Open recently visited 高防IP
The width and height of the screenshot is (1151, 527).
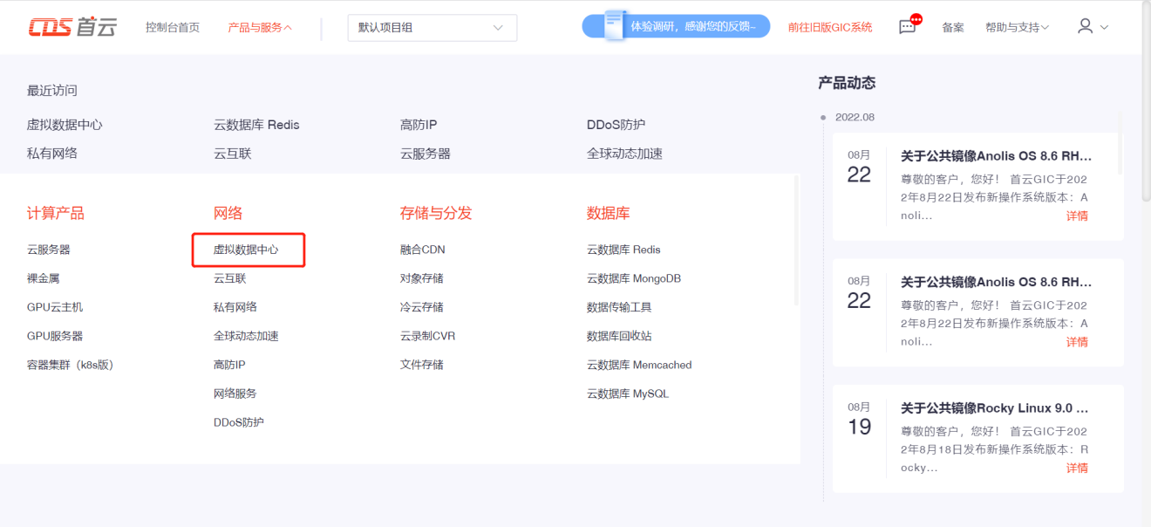[419, 125]
